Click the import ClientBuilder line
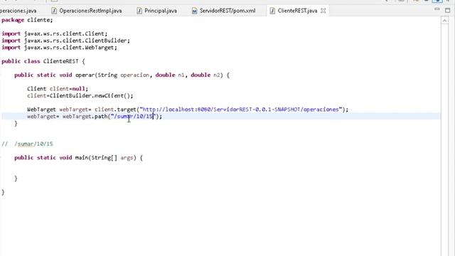The width and height of the screenshot is (455, 256). tap(66, 41)
